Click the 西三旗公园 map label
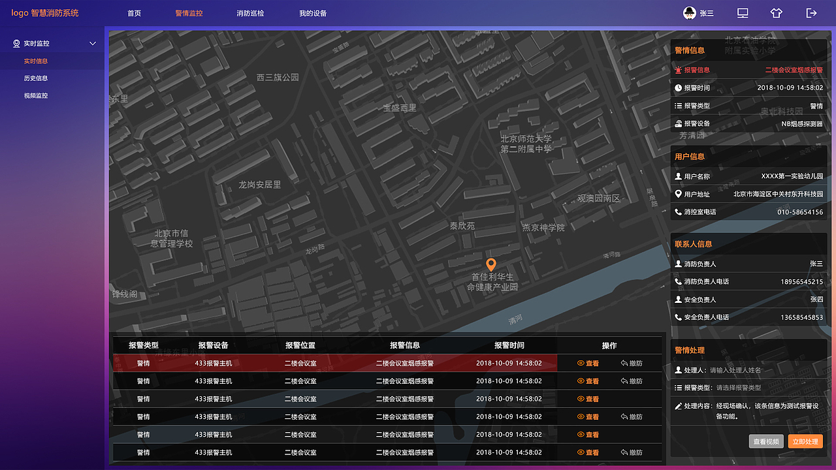The height and width of the screenshot is (470, 836). [278, 77]
